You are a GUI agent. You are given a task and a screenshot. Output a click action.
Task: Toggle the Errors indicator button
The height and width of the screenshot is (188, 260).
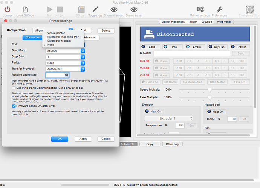click(195, 47)
